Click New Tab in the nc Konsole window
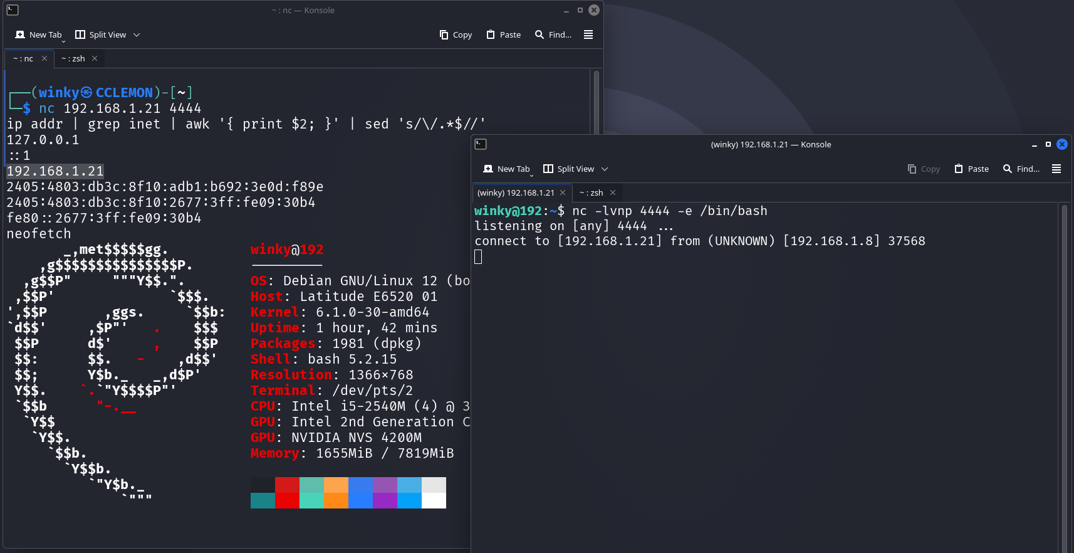1074x553 pixels. pos(39,35)
